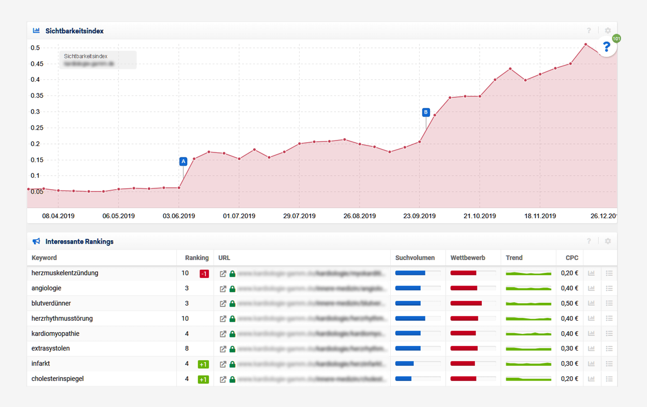Open external URL link for cholesterinspiegel
The width and height of the screenshot is (647, 407).
point(223,379)
